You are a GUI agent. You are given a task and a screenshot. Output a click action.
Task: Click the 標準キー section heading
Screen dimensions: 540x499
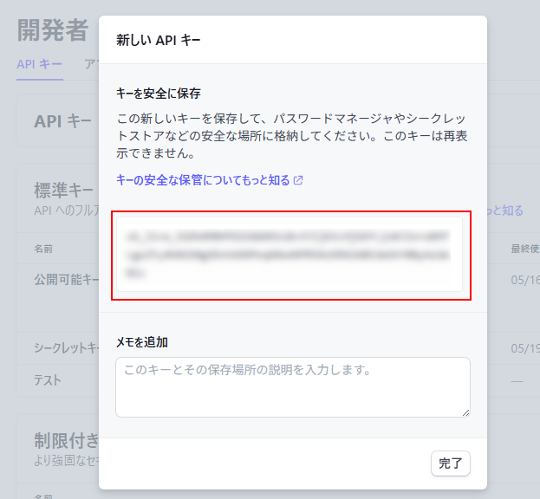click(63, 191)
